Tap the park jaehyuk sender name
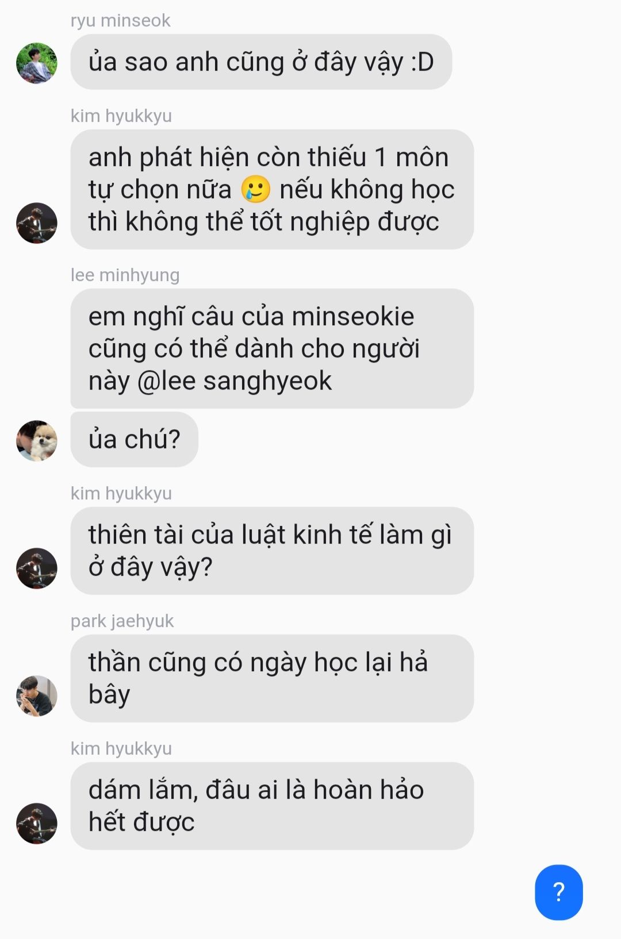 tap(122, 621)
